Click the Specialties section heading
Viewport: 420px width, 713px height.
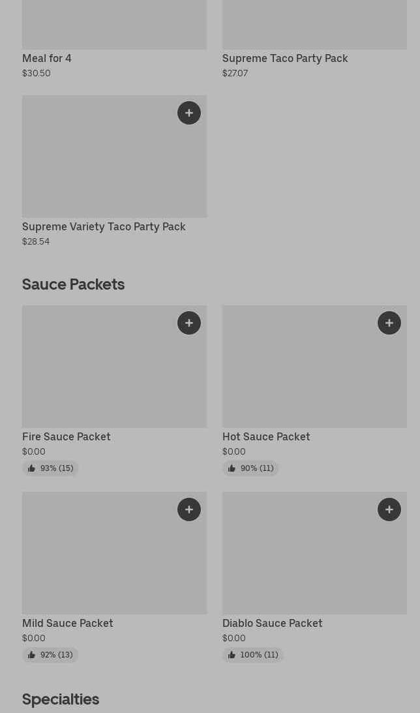[x=61, y=699]
